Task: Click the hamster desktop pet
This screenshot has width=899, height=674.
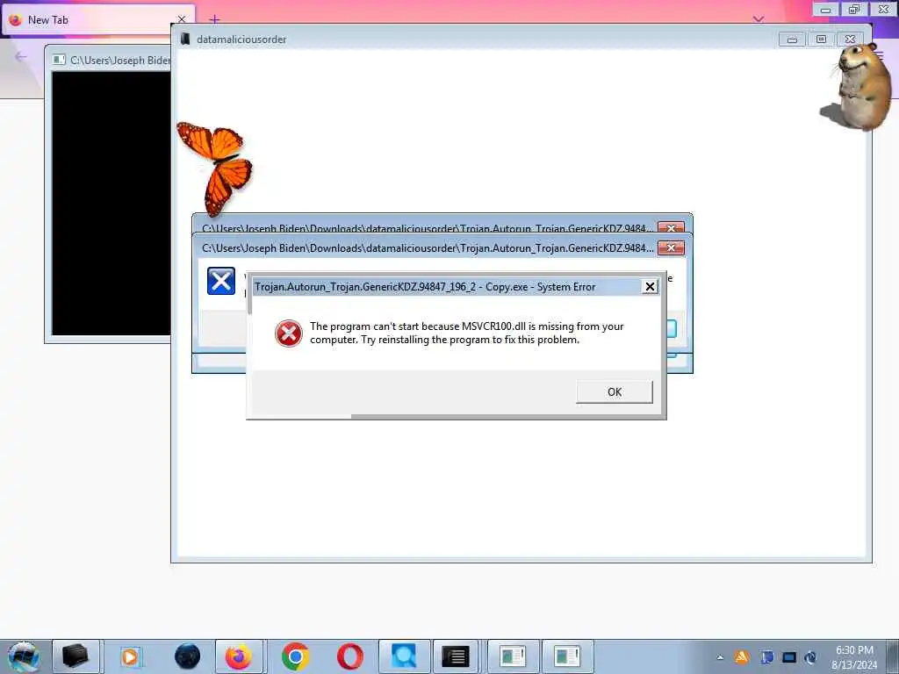Action: [857, 86]
